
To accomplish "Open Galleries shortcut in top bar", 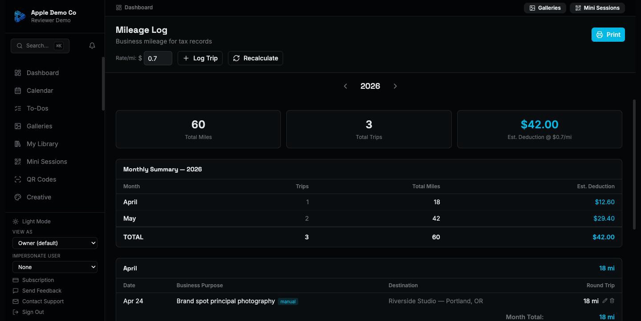I will click(x=545, y=8).
